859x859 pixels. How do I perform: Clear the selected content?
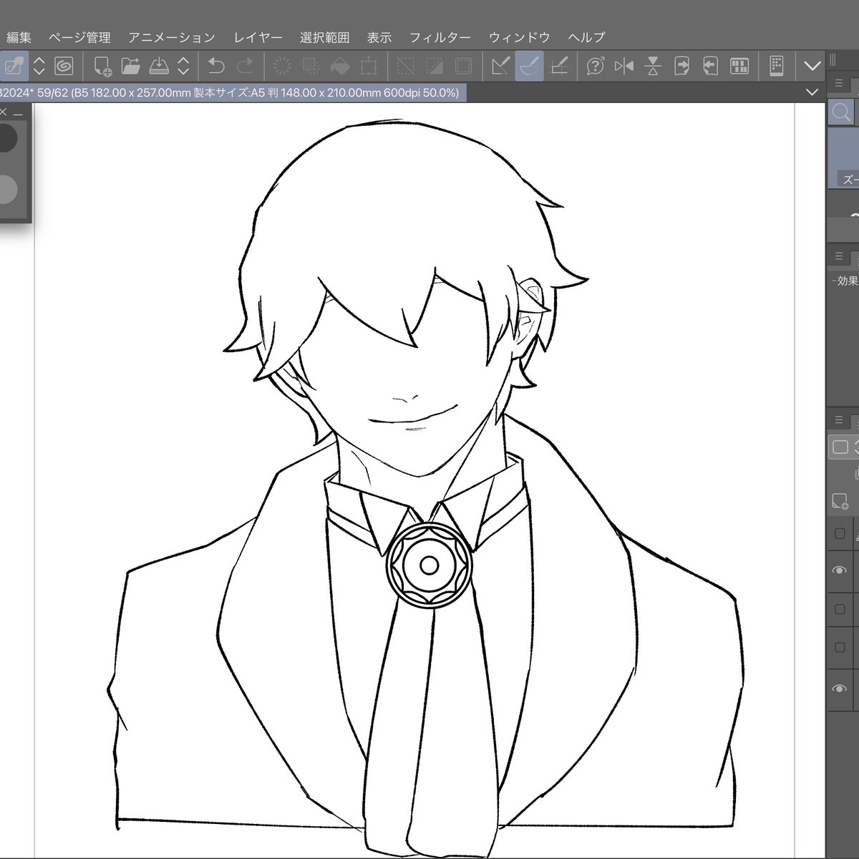(282, 67)
